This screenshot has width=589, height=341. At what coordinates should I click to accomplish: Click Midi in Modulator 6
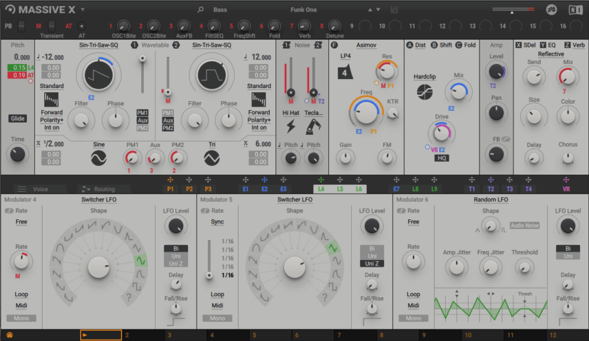414,306
